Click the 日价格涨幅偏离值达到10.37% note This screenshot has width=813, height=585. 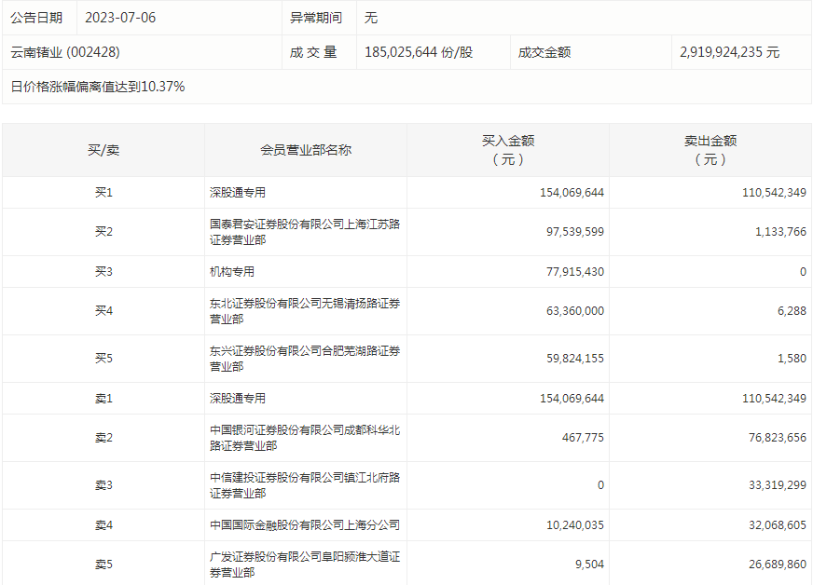pos(98,87)
